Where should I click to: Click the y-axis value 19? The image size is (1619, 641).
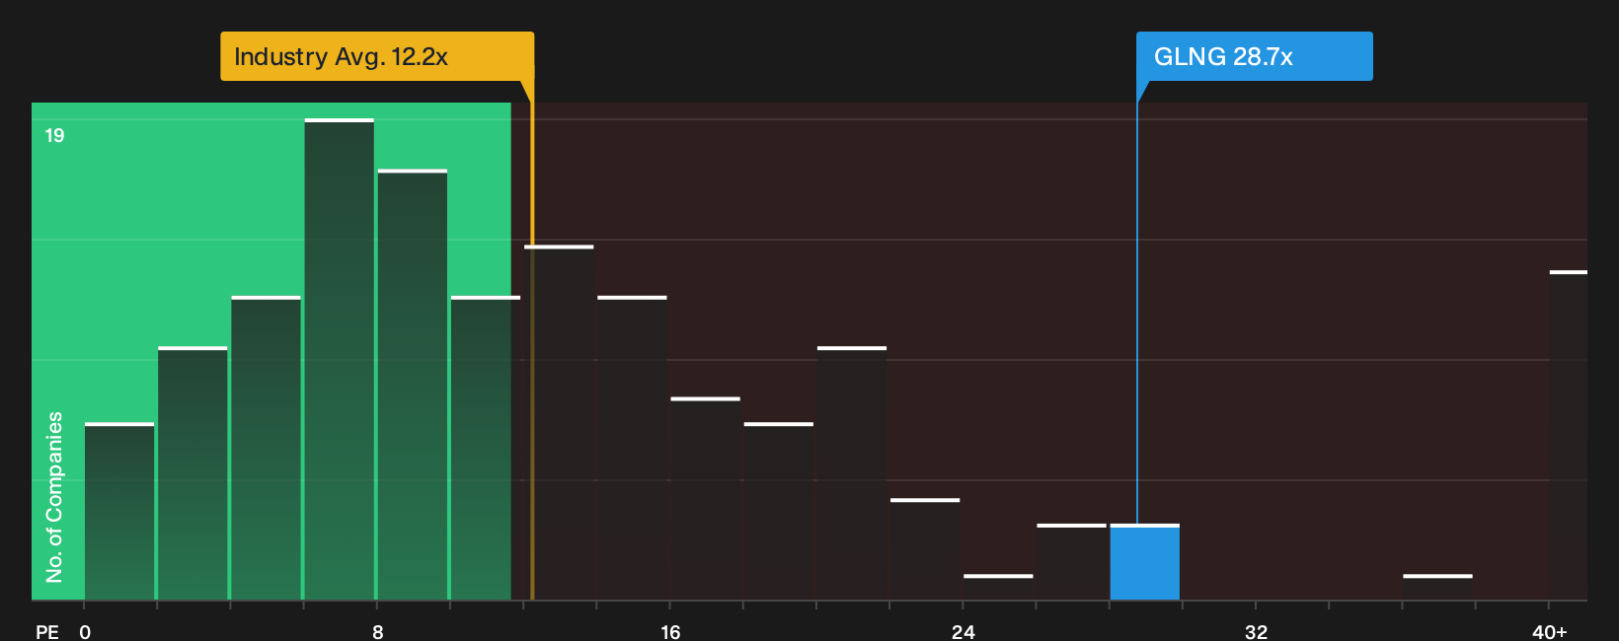pyautogui.click(x=54, y=135)
